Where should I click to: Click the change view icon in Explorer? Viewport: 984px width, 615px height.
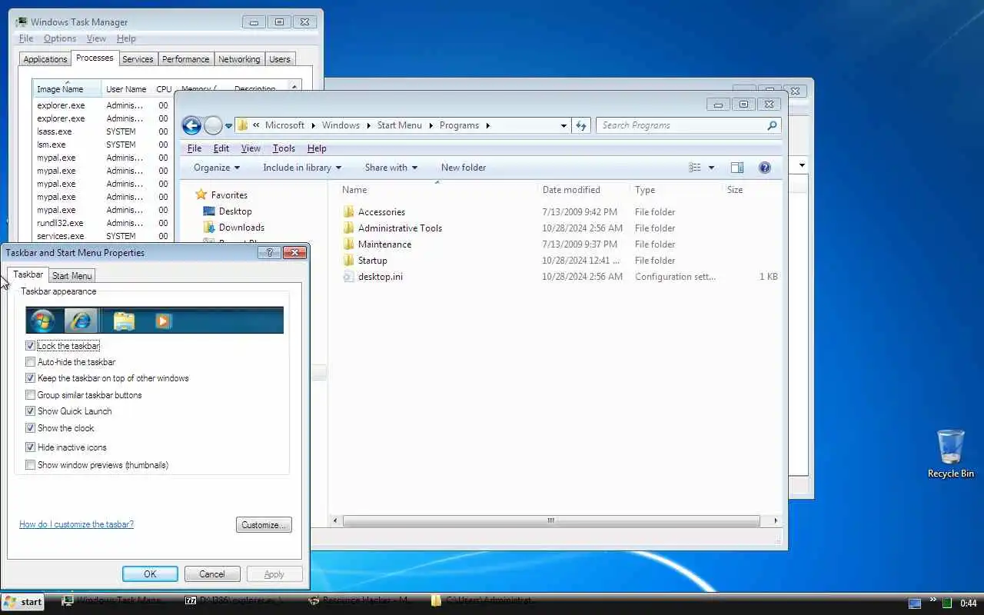(695, 168)
